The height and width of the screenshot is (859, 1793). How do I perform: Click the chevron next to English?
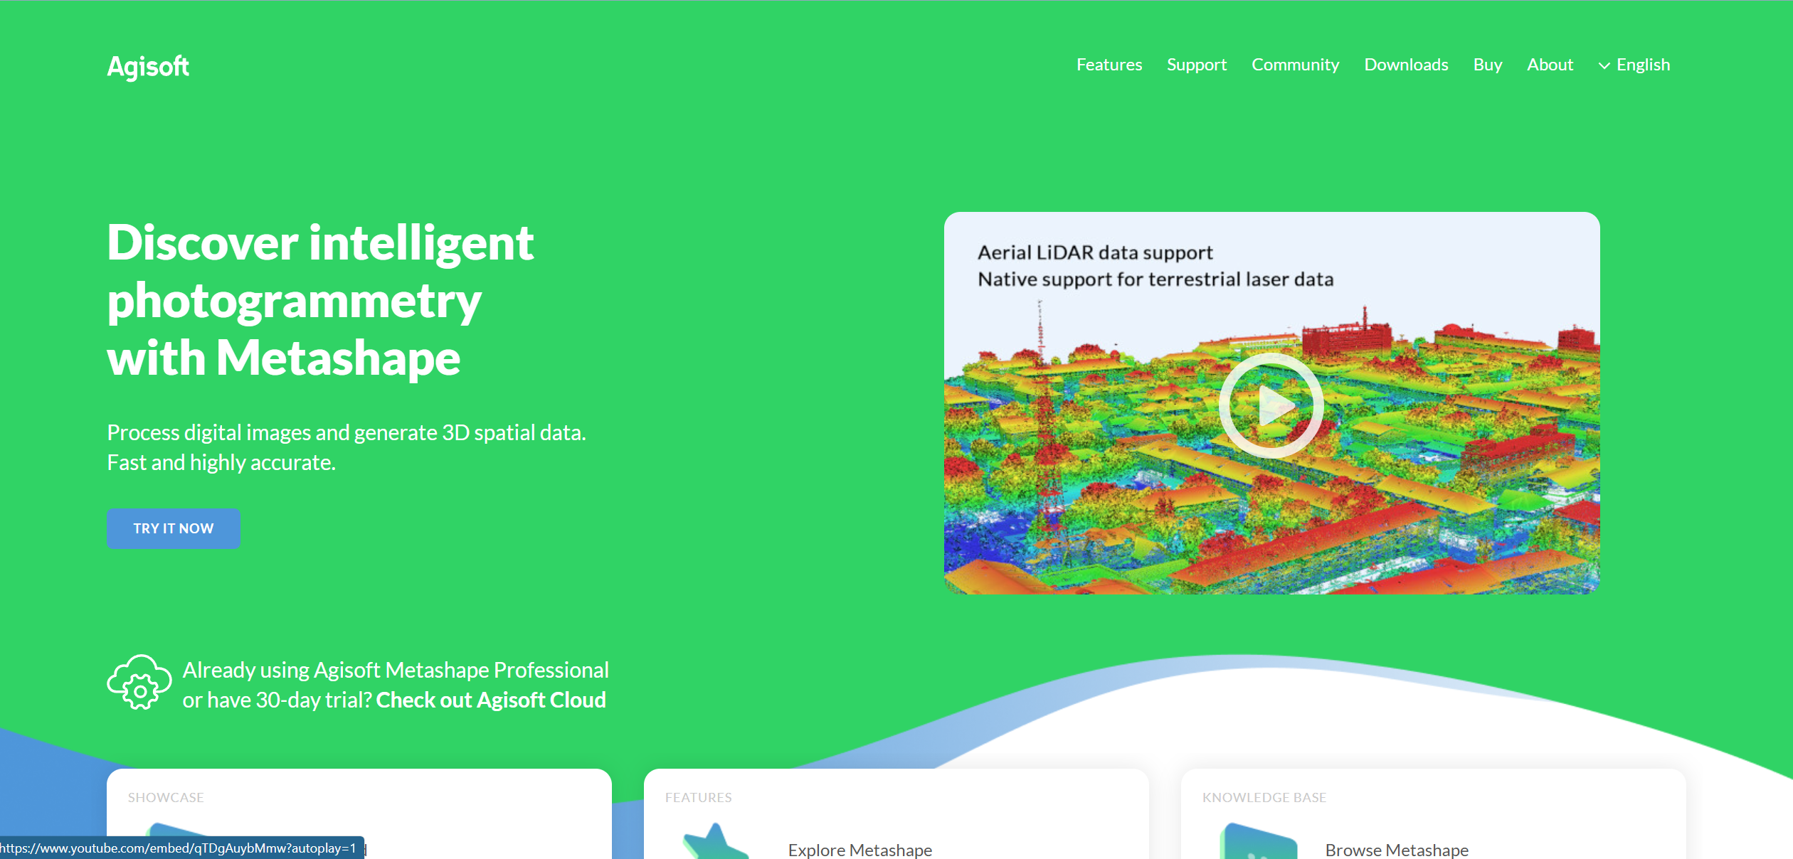click(x=1604, y=65)
